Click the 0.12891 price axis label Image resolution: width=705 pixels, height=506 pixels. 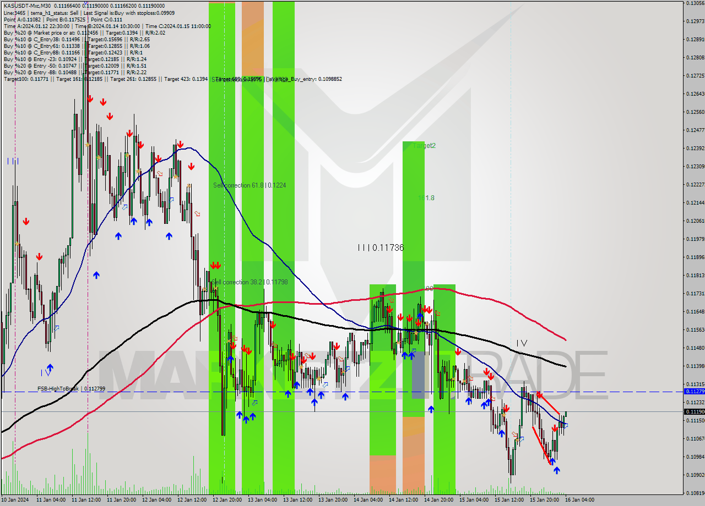[695, 40]
